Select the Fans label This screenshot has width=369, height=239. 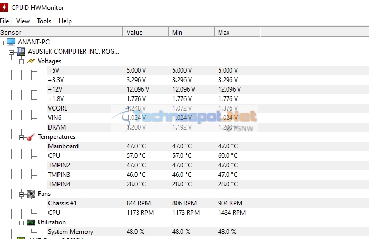44,194
